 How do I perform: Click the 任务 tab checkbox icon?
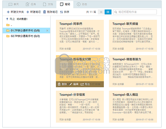(28, 4)
